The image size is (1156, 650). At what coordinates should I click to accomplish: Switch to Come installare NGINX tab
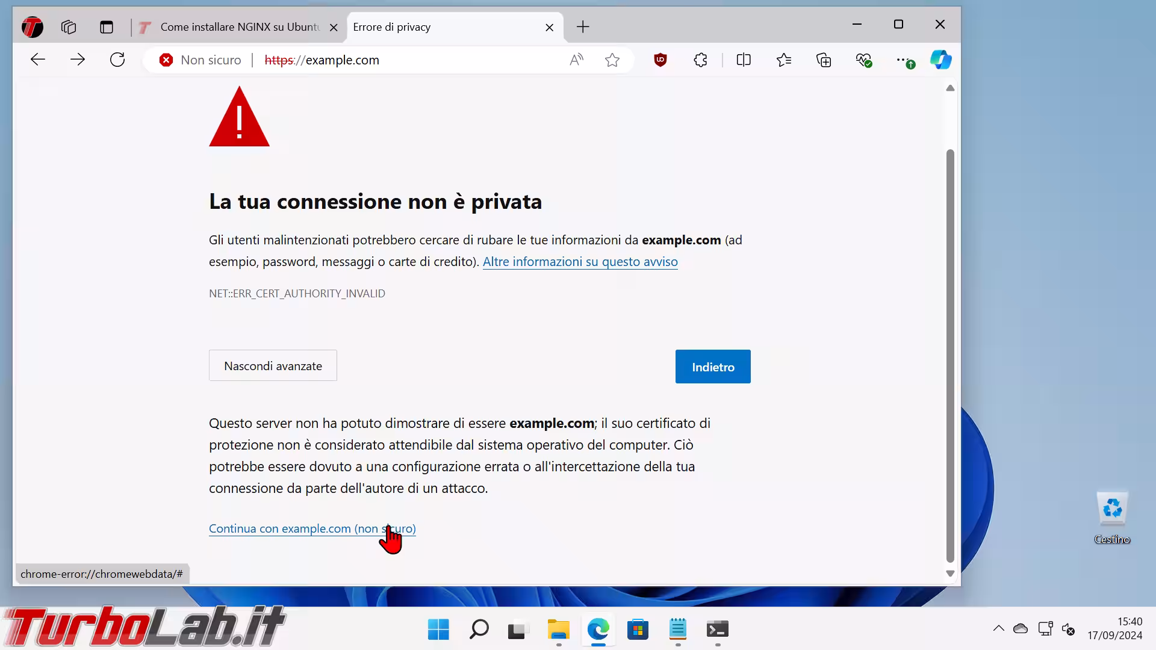[x=238, y=27]
